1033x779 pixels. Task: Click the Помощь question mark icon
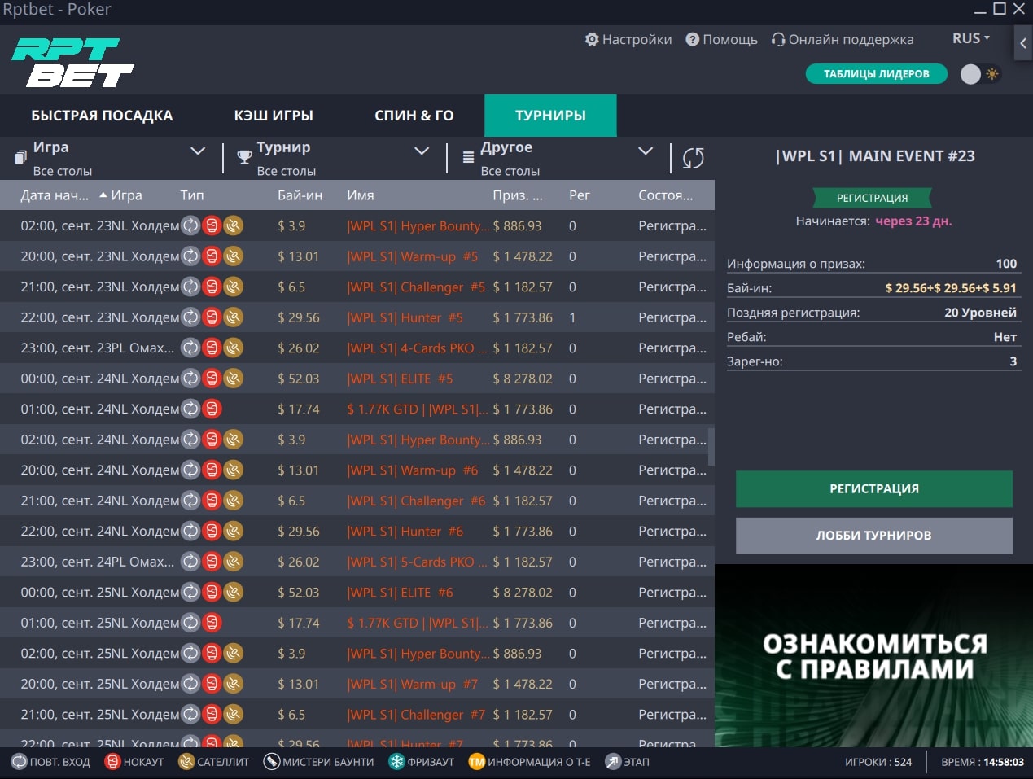691,39
